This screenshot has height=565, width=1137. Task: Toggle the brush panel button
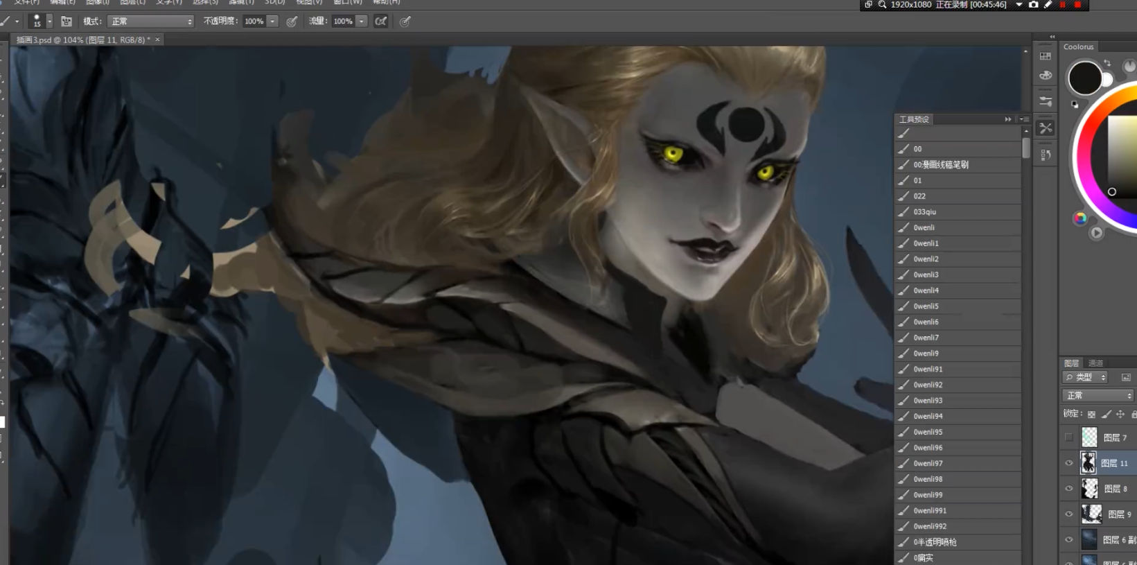67,21
